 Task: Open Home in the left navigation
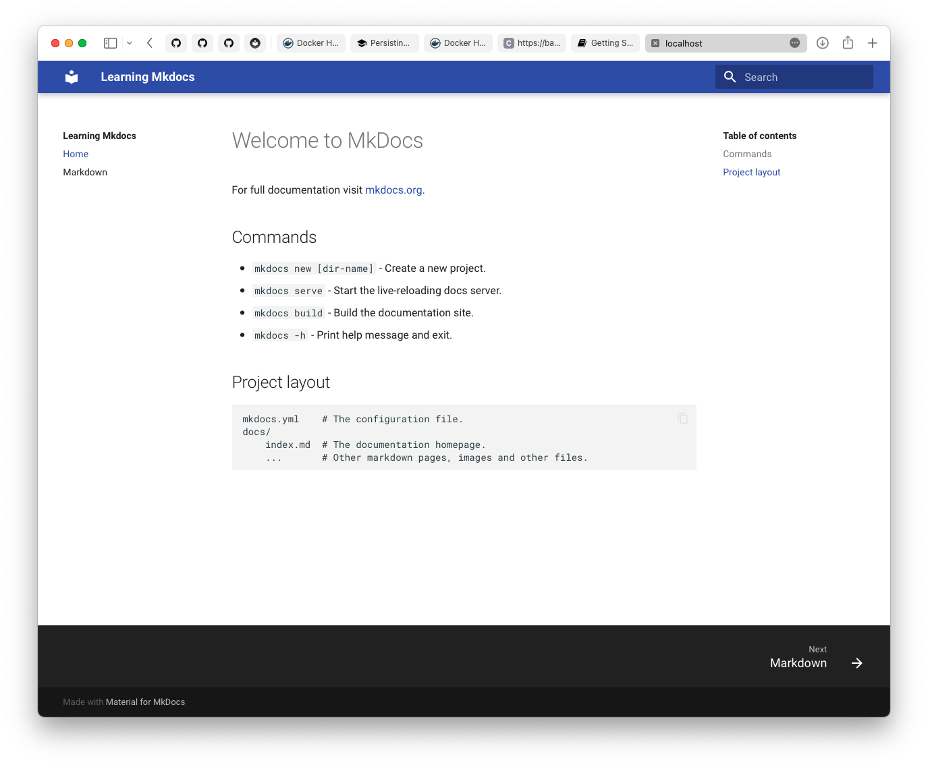tap(76, 154)
